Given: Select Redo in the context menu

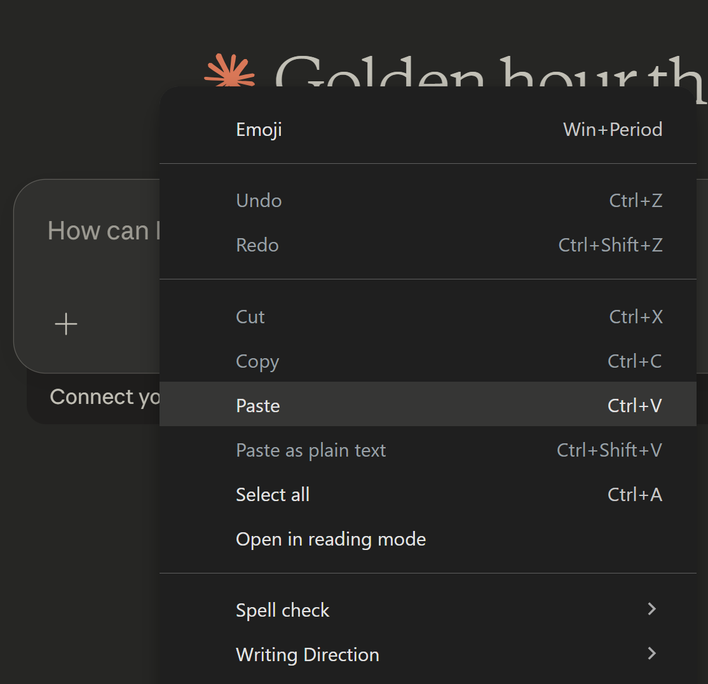Looking at the screenshot, I should pyautogui.click(x=257, y=245).
